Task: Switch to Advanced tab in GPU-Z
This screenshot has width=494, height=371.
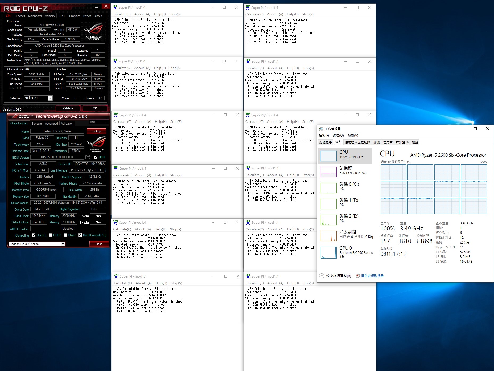Action: 51,124
